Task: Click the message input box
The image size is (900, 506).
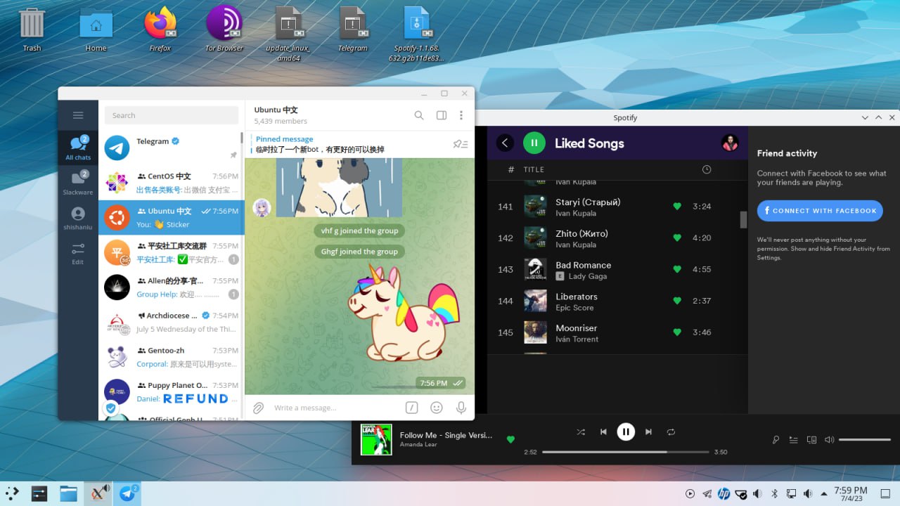Action: pyautogui.click(x=334, y=408)
